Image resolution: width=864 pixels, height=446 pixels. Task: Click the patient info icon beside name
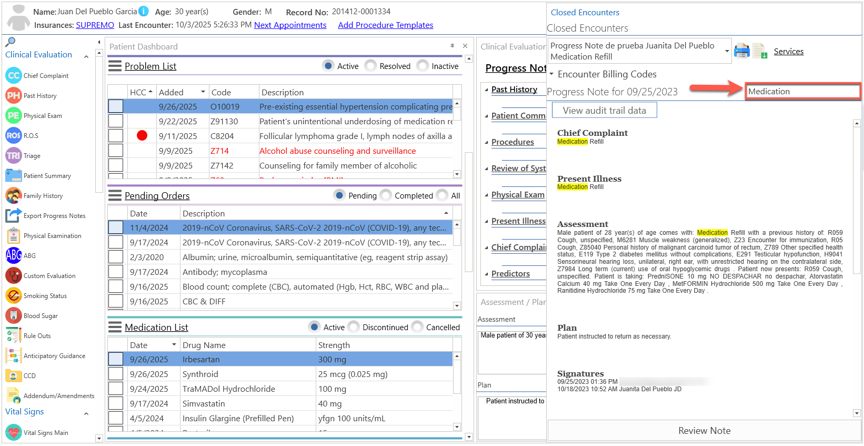click(144, 11)
